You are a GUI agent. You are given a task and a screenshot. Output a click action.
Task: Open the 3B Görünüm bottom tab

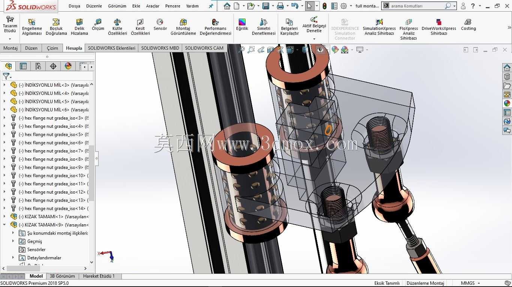[62, 276]
